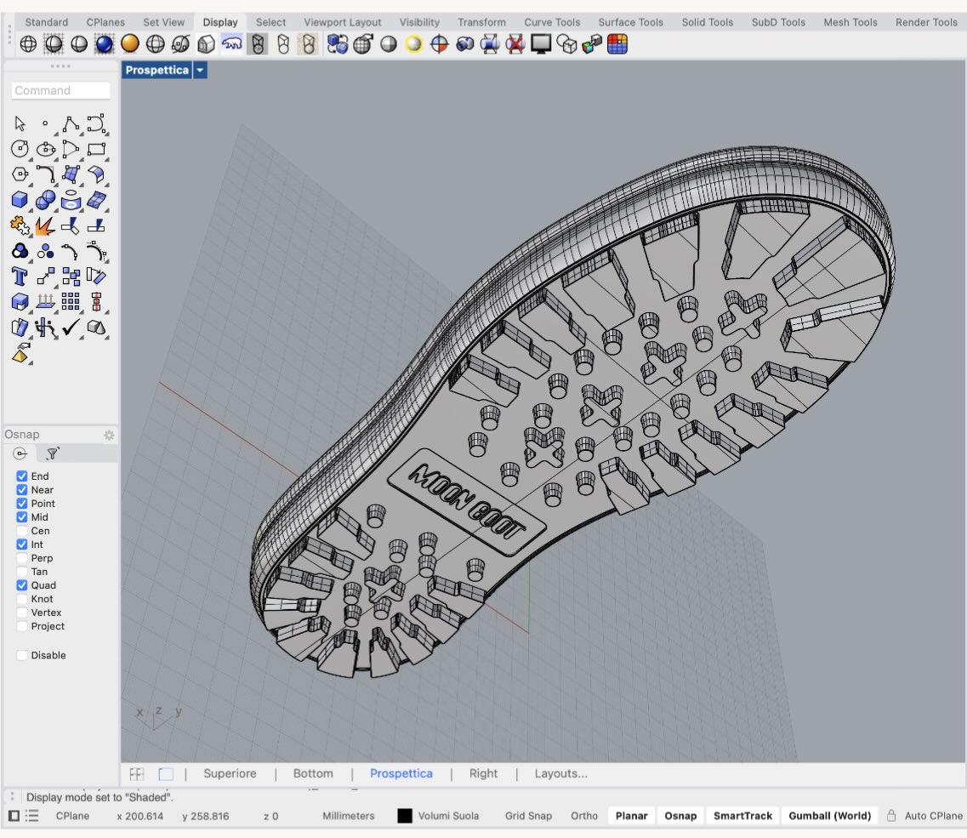Click the black layer color swatch
Image resolution: width=967 pixels, height=838 pixels.
pyautogui.click(x=405, y=815)
